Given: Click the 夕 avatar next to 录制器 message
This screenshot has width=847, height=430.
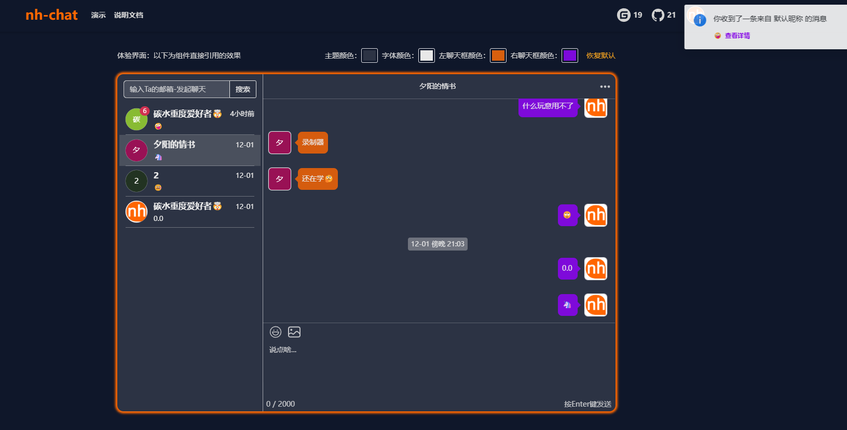Looking at the screenshot, I should point(280,143).
